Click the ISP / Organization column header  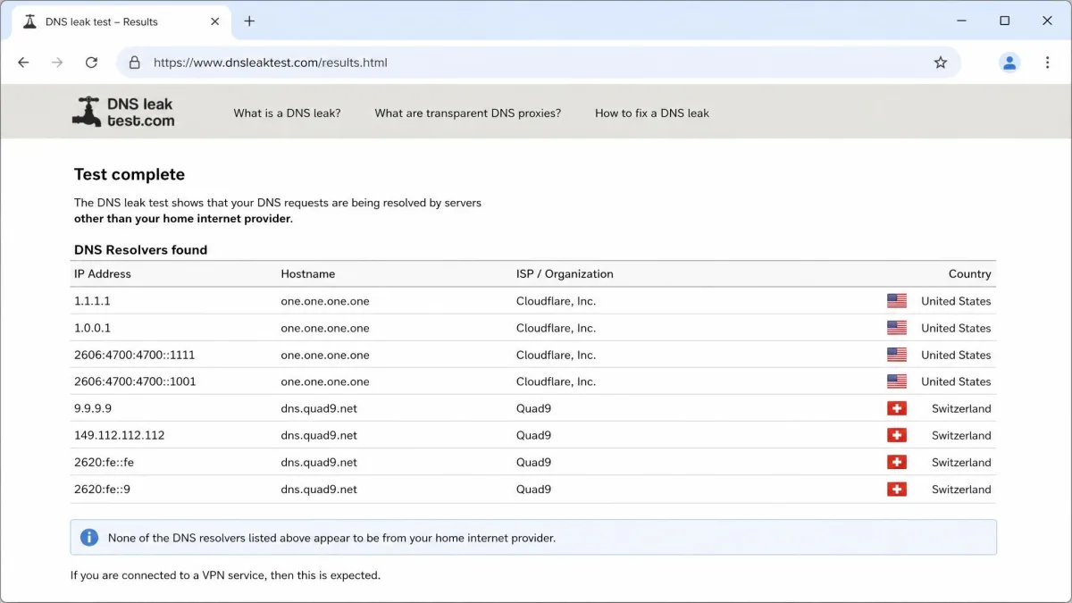pos(565,274)
